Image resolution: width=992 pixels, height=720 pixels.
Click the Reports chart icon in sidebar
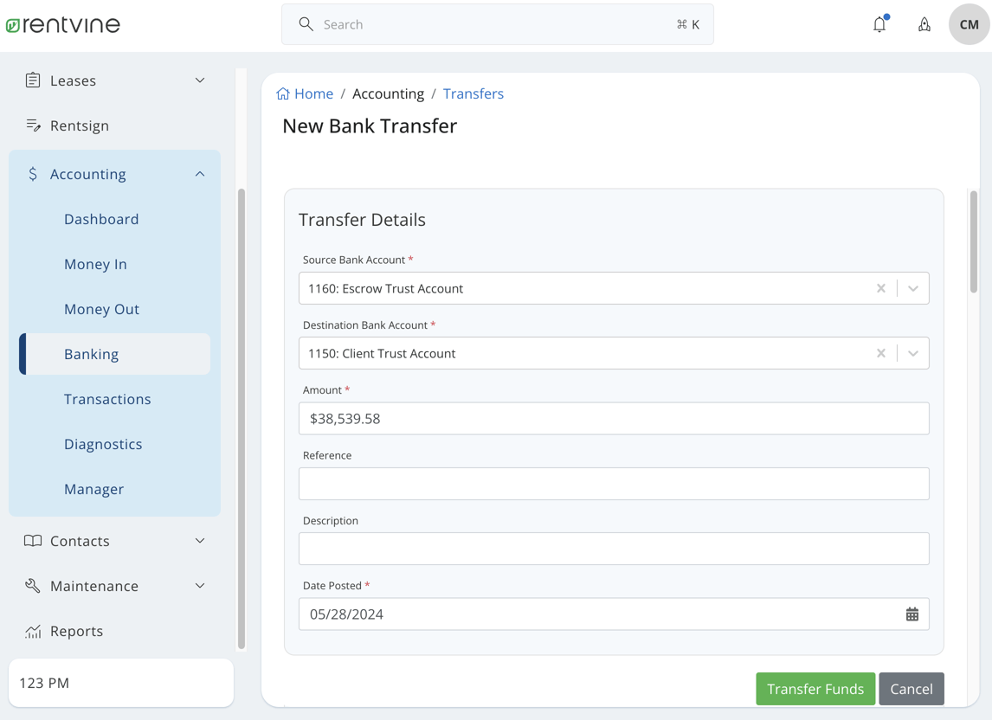tap(33, 631)
